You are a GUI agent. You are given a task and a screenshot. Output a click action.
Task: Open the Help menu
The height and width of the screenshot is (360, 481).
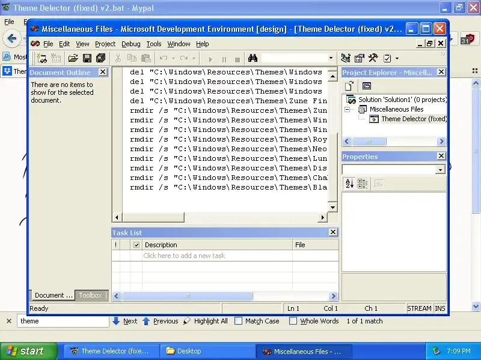[202, 44]
